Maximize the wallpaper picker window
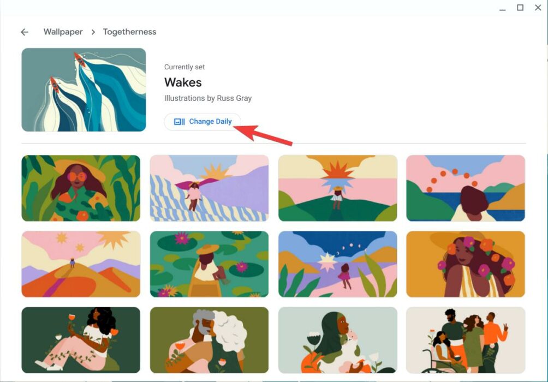The height and width of the screenshot is (382, 548). (520, 8)
